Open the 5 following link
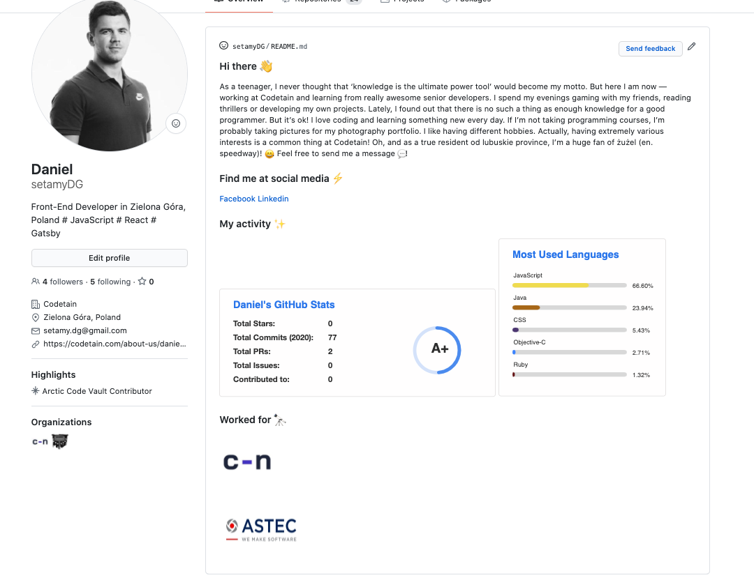 coord(110,282)
